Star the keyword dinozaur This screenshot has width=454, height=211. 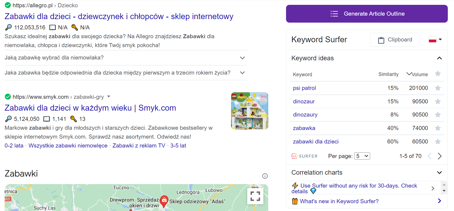[x=438, y=101]
